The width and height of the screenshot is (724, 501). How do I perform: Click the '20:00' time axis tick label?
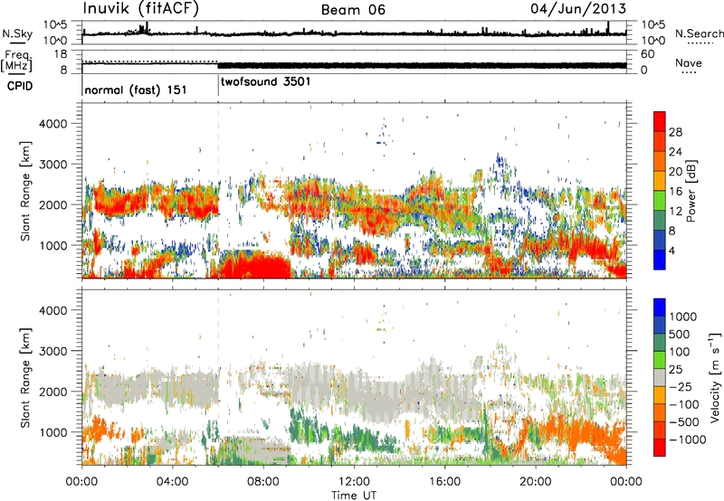pyautogui.click(x=535, y=482)
